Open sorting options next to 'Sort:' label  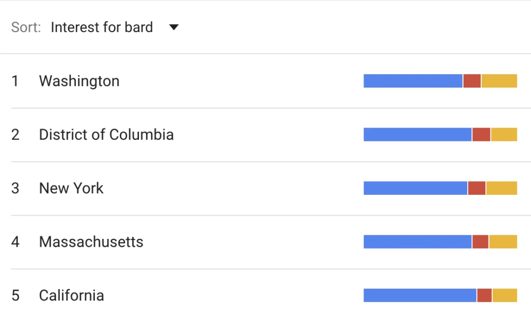174,27
